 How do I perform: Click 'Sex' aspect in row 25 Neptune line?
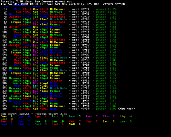[36, 70]
